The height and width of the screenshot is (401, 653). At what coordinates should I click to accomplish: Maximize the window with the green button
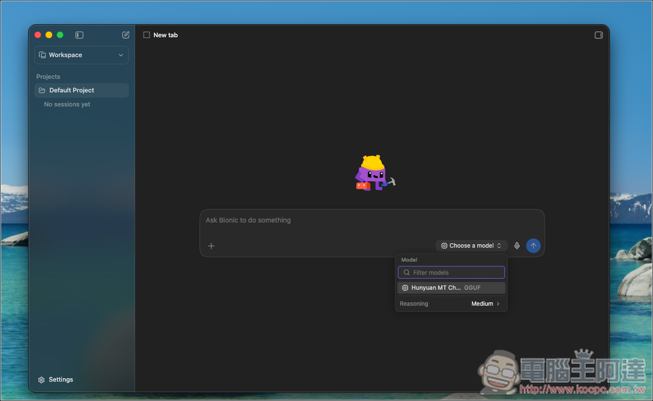[x=60, y=35]
